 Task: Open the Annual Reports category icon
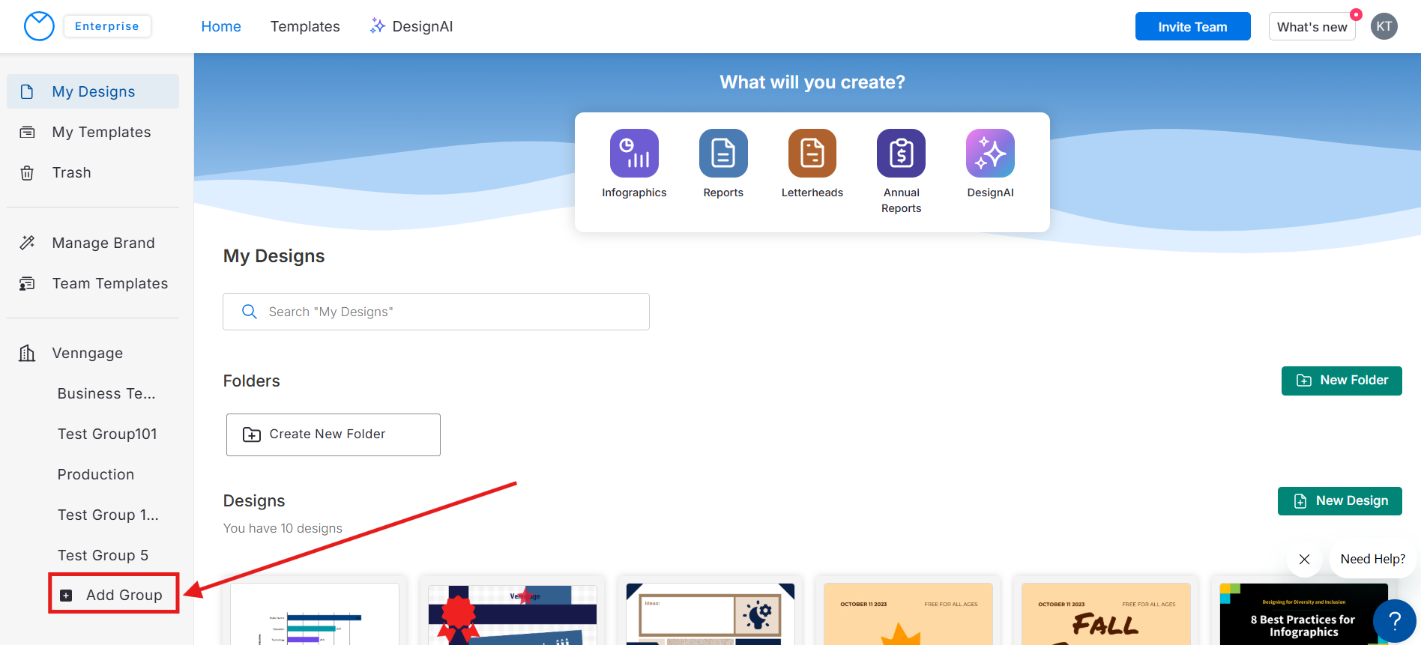[x=901, y=154]
